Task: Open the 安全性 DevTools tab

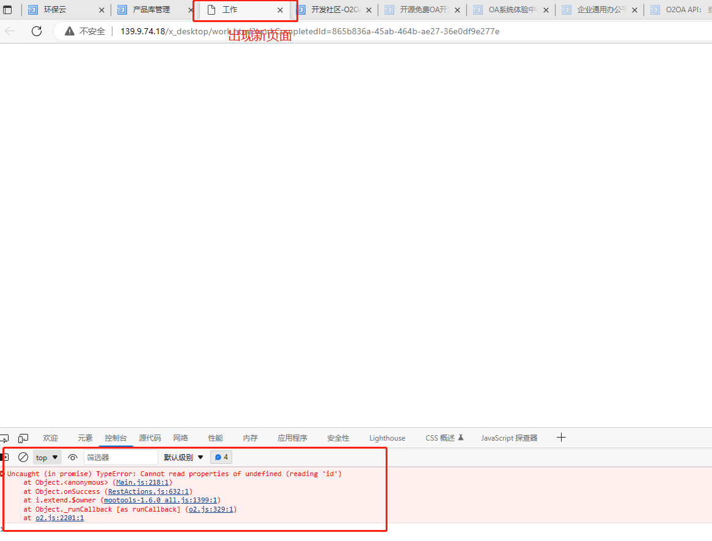Action: (x=339, y=438)
